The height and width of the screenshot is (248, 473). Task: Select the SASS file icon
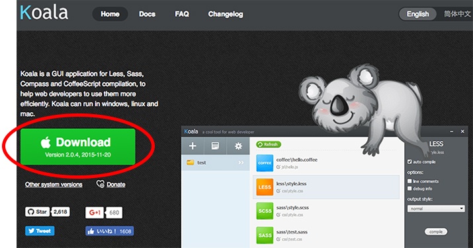(x=265, y=235)
